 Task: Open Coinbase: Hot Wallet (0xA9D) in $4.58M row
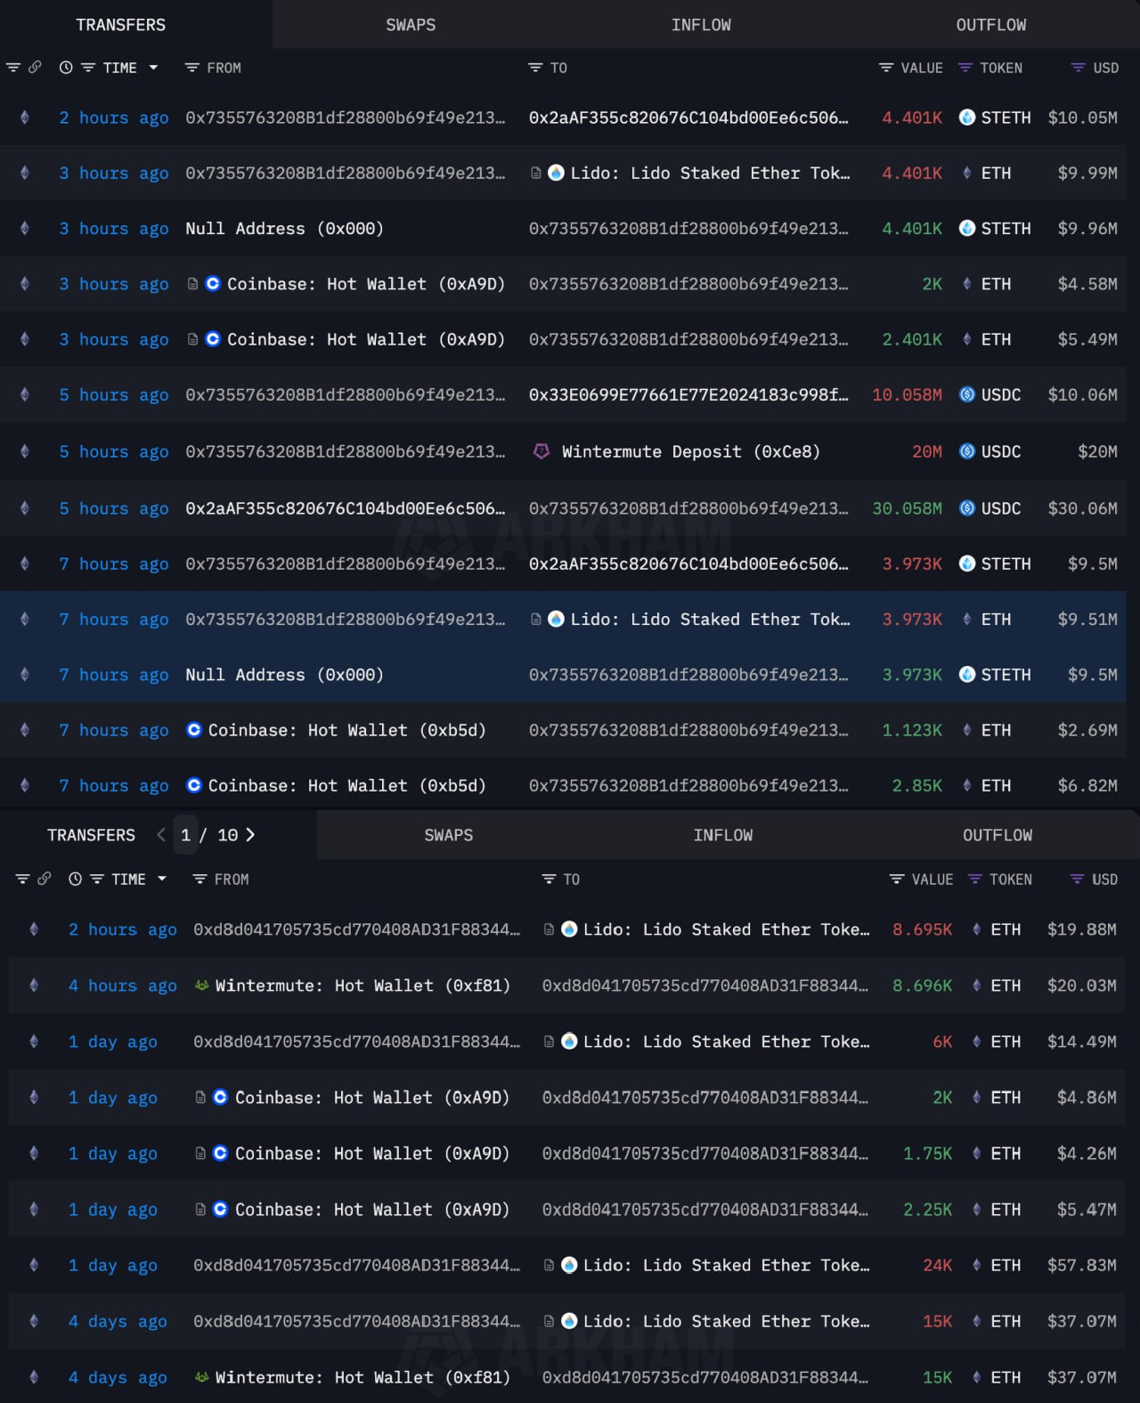click(365, 284)
